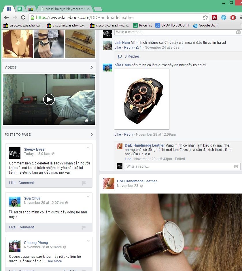The width and height of the screenshot is (242, 271).
Task: Click the flag icon on Sleepy Eyes post
Action: tap(84, 183)
